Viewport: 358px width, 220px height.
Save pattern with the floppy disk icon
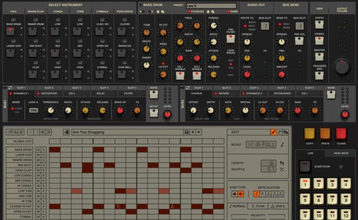(x=187, y=132)
